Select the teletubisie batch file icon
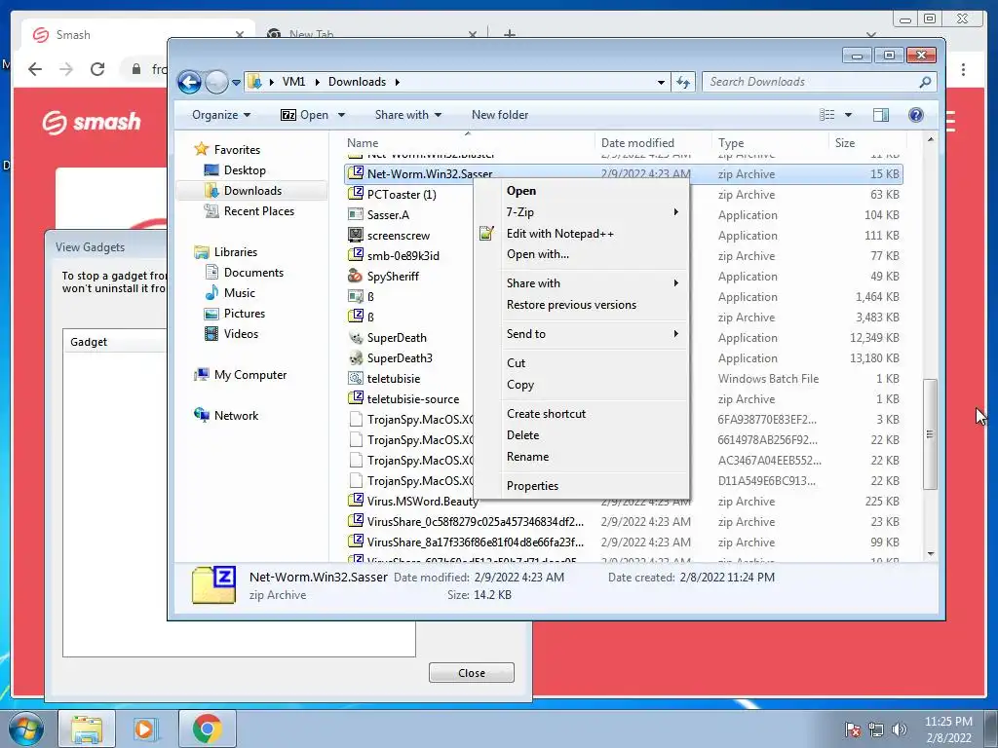The height and width of the screenshot is (748, 998). click(x=356, y=379)
